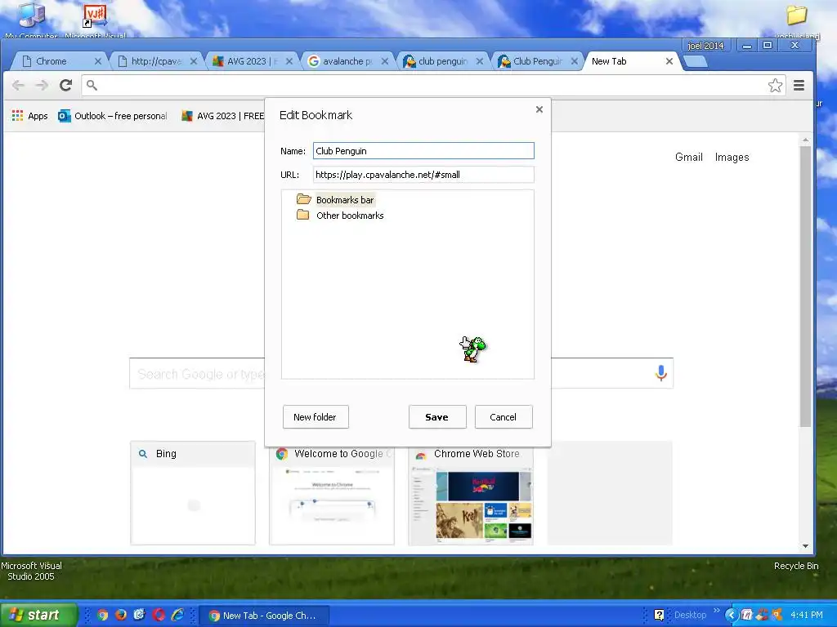This screenshot has height=627, width=837.
Task: Click the taskbar clock showing 4:41 PM
Action: pos(807,615)
